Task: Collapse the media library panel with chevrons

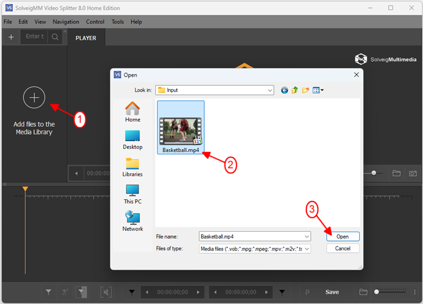Action: tap(65, 31)
